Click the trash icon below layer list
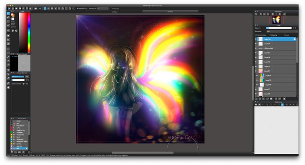Screen dimensions: 305x165 point(284,99)
